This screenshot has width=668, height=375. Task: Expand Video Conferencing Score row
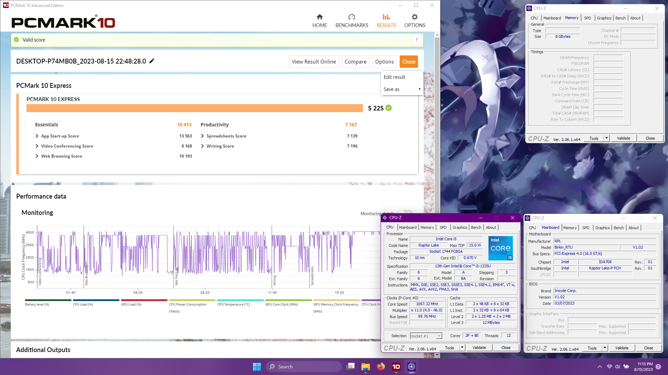click(37, 146)
